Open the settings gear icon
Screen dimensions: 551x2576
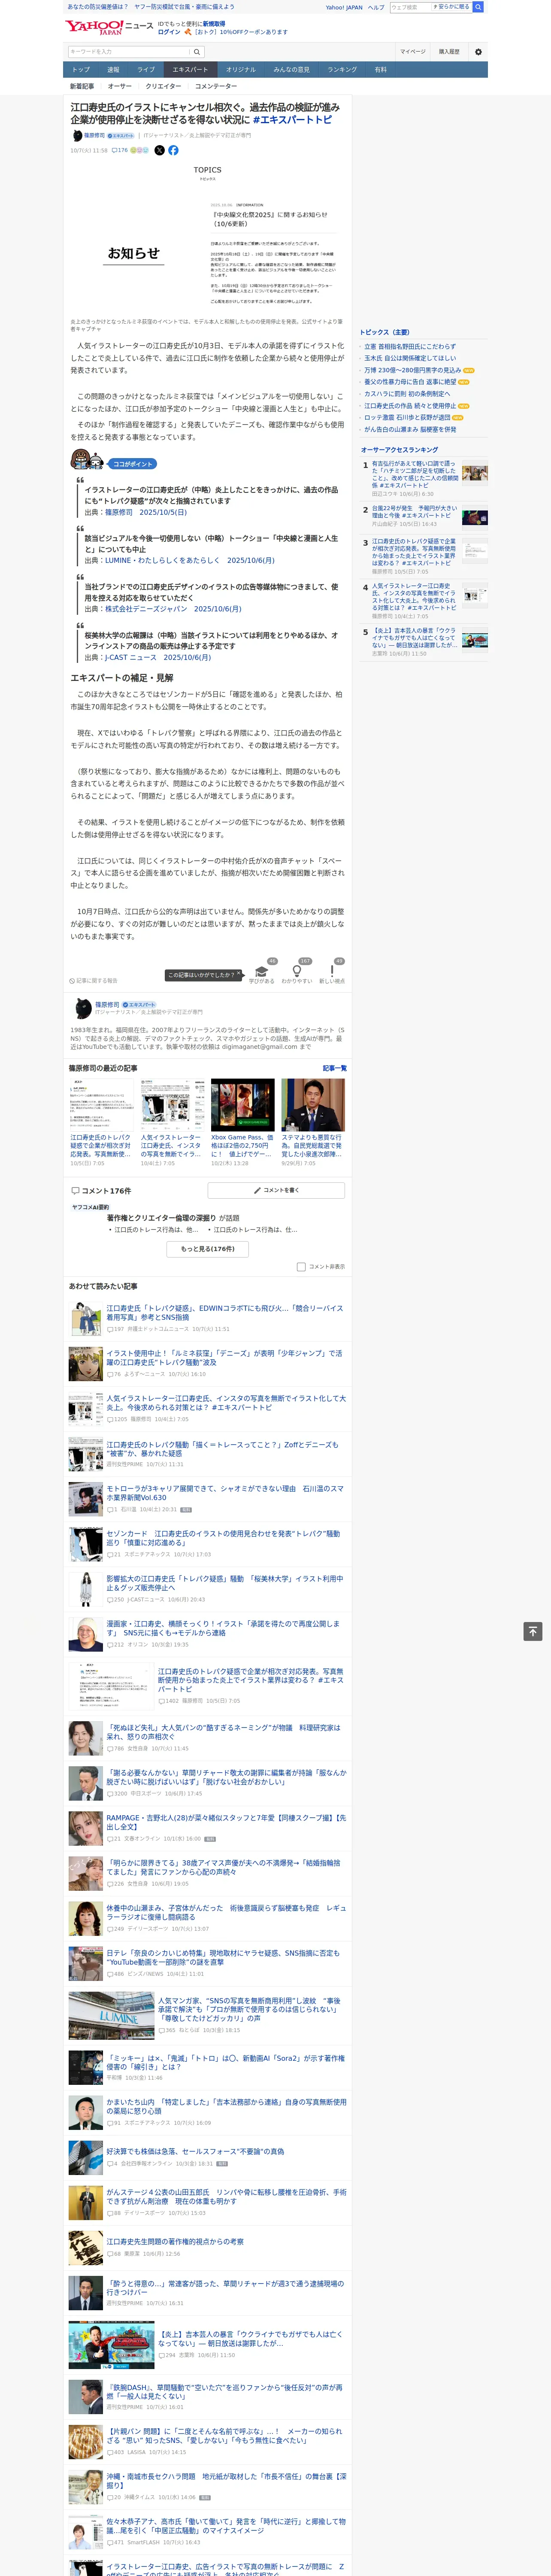(x=478, y=52)
